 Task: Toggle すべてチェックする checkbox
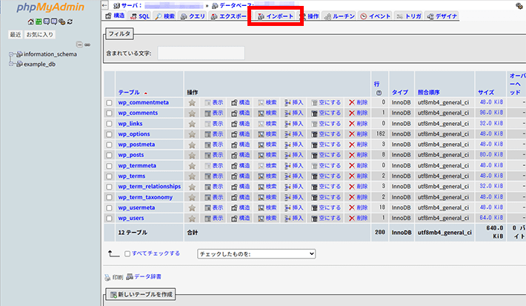127,253
